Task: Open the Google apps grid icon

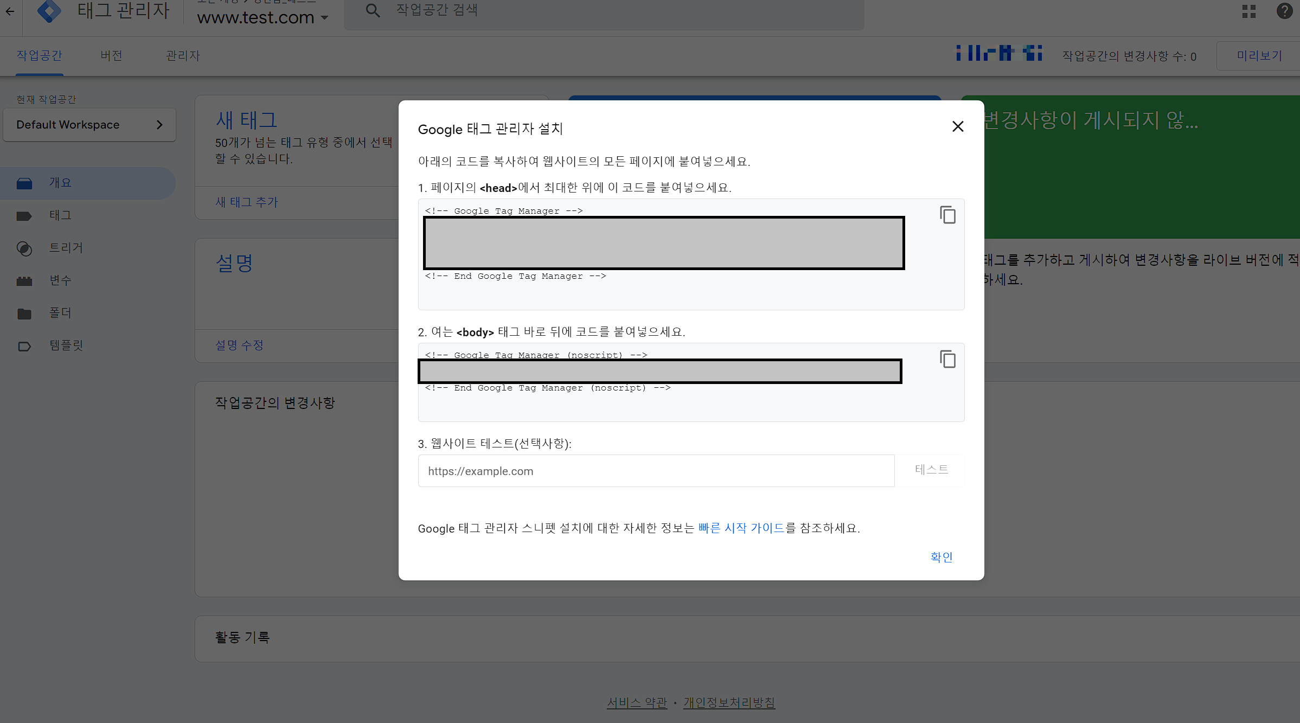Action: tap(1249, 11)
